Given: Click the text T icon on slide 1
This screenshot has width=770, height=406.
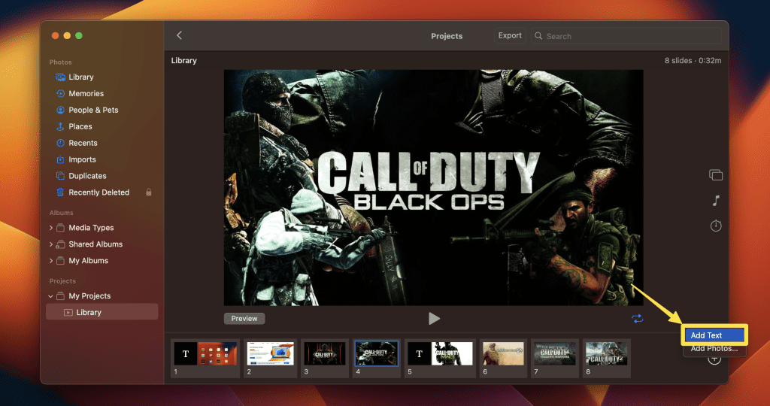Looking at the screenshot, I should pos(185,353).
